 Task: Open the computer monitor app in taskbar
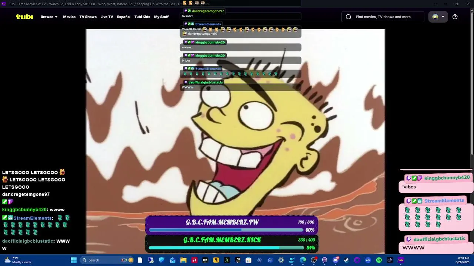[151, 260]
